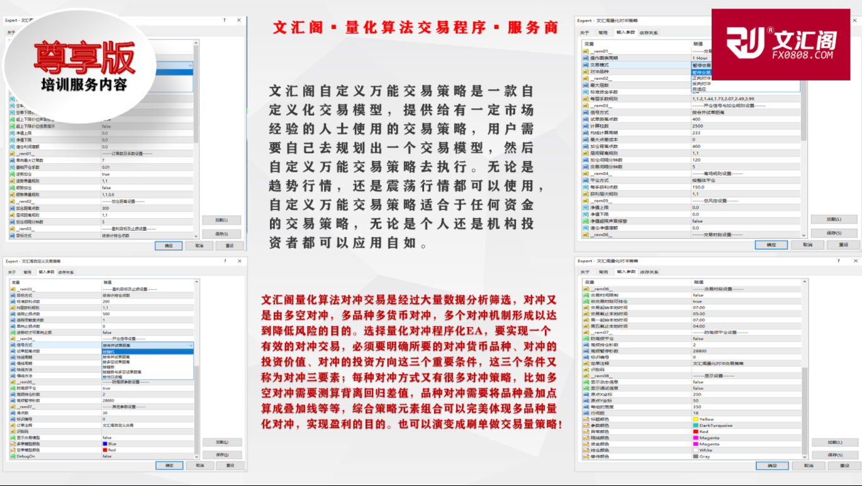Select 按当日波幅 in the signal dropdown
The image size is (862, 486).
(147, 377)
